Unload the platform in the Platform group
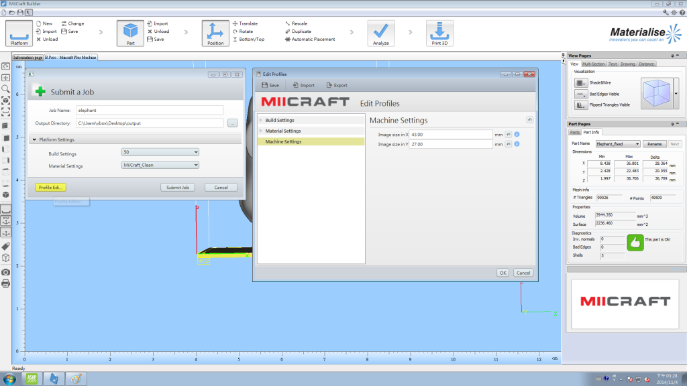This screenshot has width=687, height=386. point(47,40)
